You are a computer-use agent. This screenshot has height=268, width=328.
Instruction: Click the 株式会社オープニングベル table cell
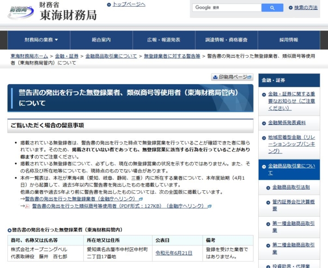tap(45, 253)
